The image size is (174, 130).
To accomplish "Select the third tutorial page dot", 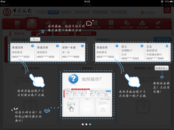I will click(90, 124).
